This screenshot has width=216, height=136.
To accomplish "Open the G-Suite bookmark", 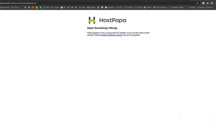I will (x=55, y=8).
